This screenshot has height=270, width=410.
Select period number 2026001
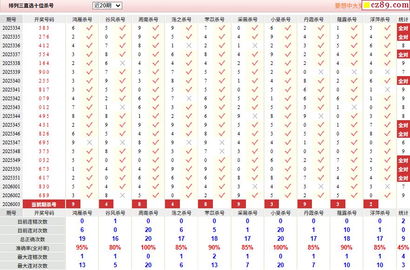click(11, 186)
